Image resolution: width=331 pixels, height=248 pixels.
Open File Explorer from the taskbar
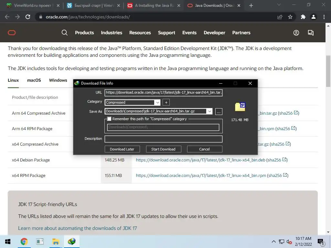pos(56,242)
